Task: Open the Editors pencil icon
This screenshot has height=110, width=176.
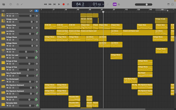Action: click(x=22, y=4)
